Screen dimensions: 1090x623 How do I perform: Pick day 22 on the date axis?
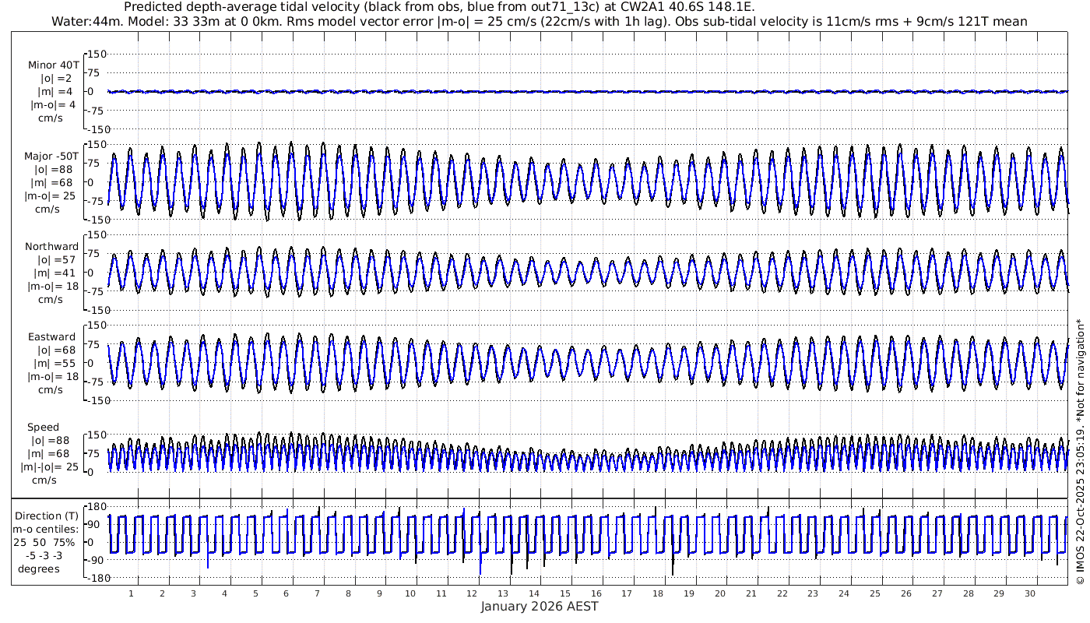coord(782,593)
